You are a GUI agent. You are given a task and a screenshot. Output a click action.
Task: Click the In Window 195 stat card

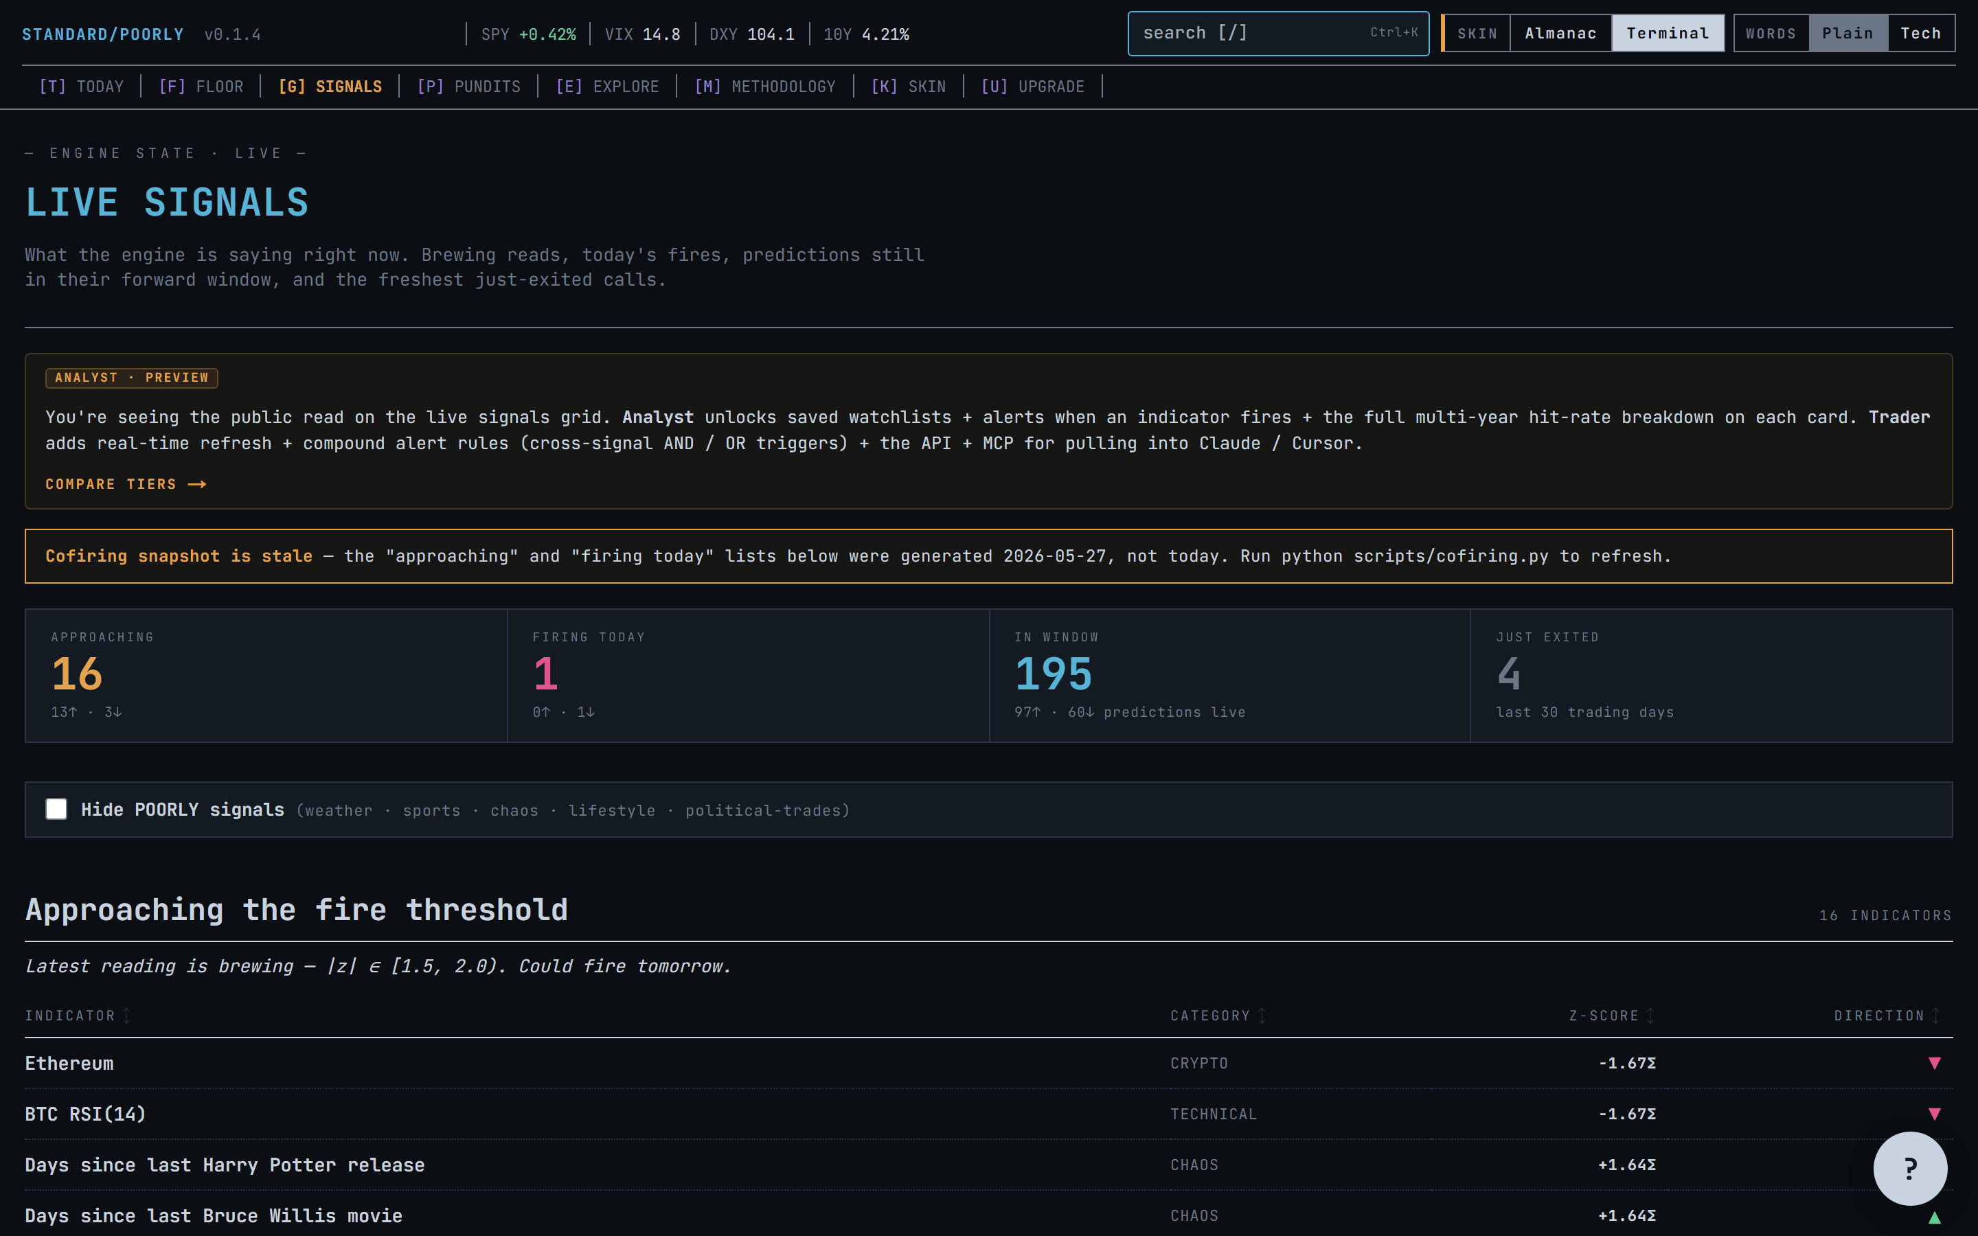(1229, 675)
